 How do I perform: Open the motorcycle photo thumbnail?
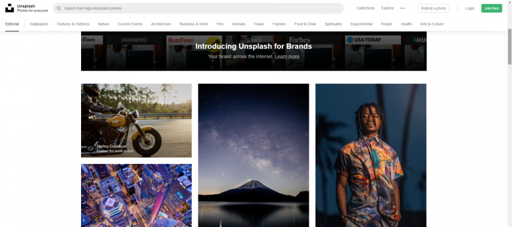pyautogui.click(x=136, y=120)
